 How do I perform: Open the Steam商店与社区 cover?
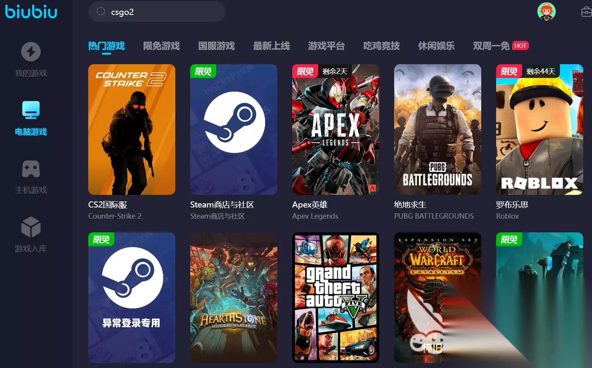234,130
